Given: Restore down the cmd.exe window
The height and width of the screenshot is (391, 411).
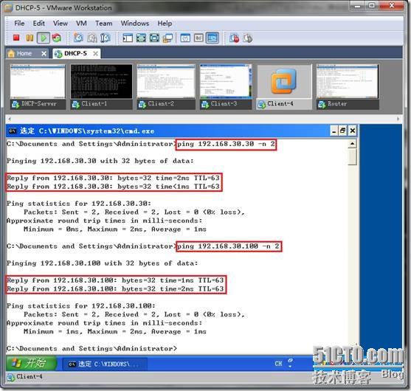Looking at the screenshot, I should pos(343,131).
